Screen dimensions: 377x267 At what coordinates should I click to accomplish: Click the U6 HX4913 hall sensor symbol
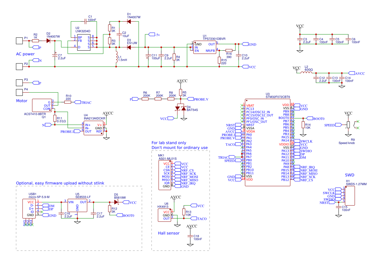(x=164, y=215)
